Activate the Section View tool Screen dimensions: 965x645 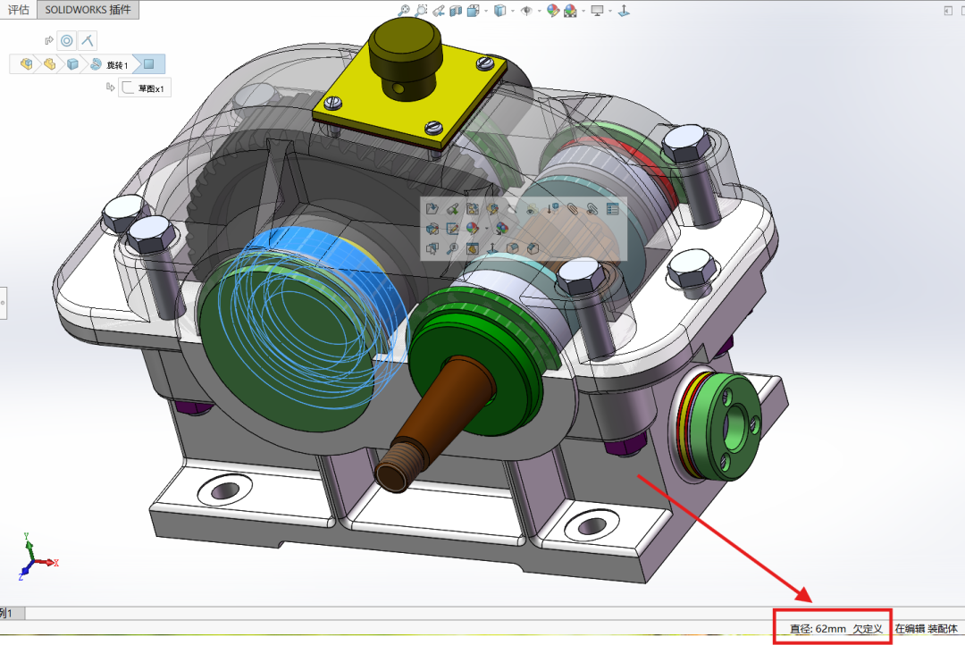click(x=456, y=11)
